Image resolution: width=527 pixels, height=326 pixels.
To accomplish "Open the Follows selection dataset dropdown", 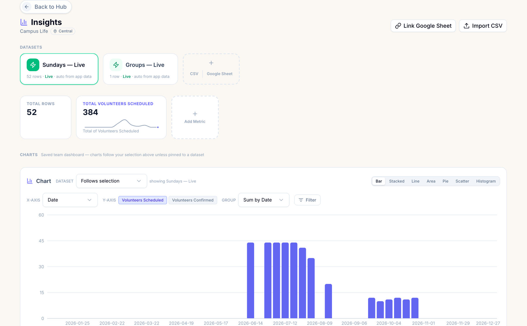I will (112, 181).
